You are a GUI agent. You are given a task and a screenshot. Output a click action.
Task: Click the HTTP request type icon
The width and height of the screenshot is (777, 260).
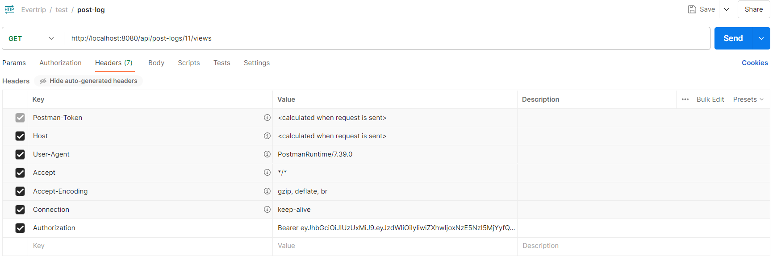[x=9, y=9]
